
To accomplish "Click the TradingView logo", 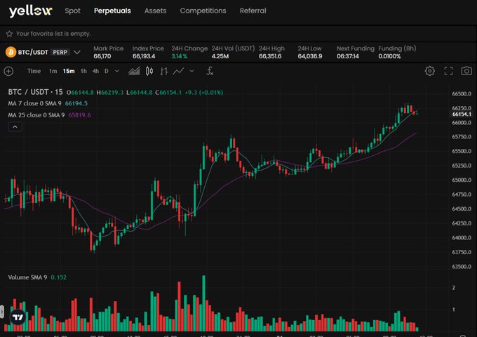I will tap(18, 317).
